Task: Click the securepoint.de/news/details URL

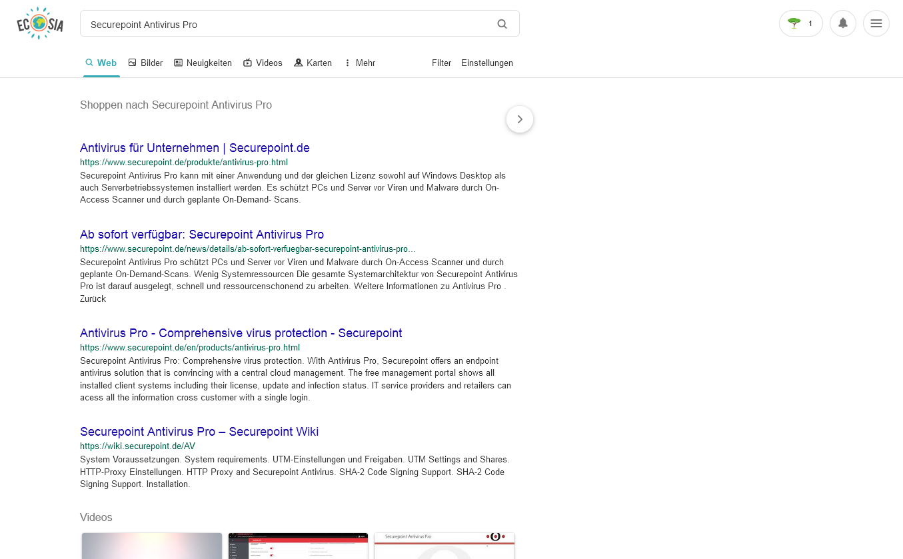Action: [x=248, y=249]
